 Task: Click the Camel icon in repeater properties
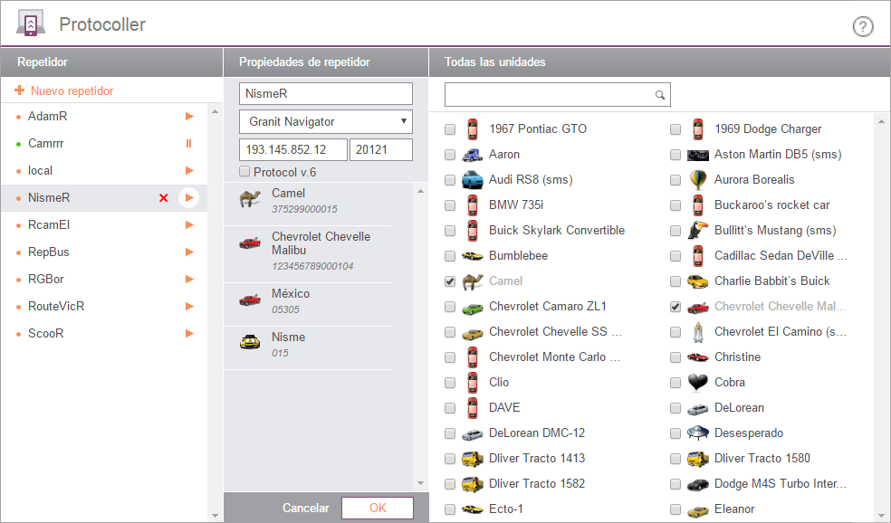[x=250, y=200]
